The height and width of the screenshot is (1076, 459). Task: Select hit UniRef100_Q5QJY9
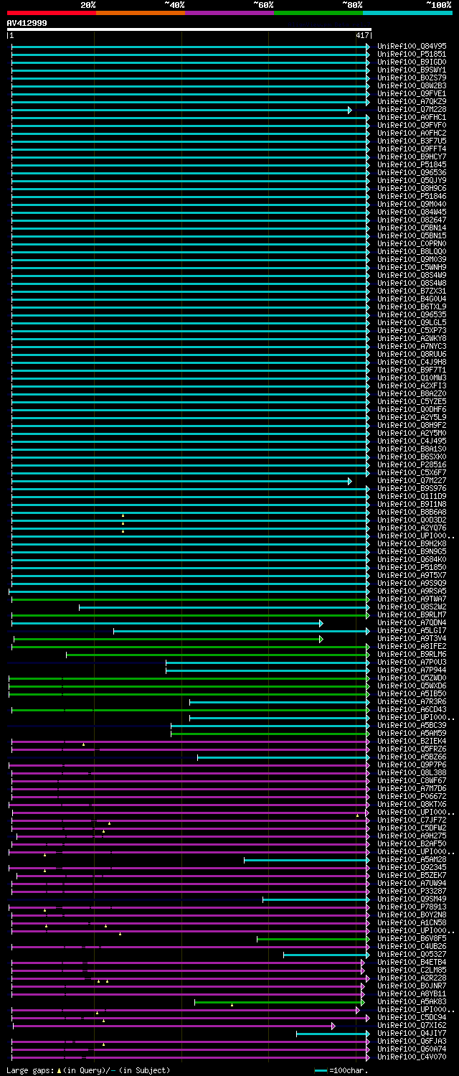(411, 180)
